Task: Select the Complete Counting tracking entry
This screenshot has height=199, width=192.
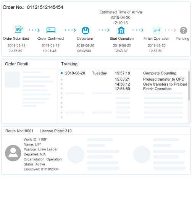Action: click(160, 73)
